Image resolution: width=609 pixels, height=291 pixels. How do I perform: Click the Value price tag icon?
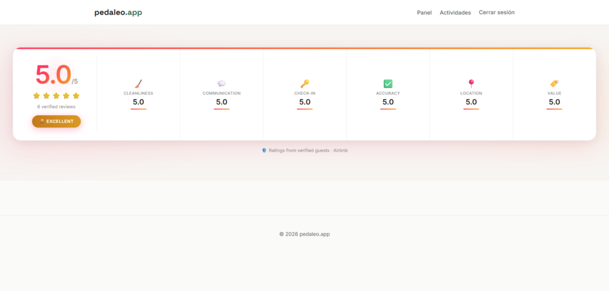(554, 83)
